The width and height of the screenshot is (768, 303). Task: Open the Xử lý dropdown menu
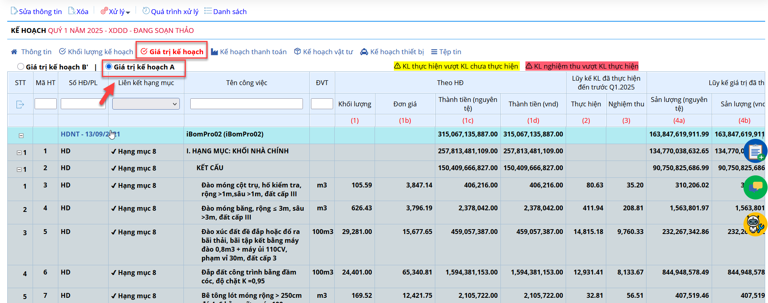115,12
